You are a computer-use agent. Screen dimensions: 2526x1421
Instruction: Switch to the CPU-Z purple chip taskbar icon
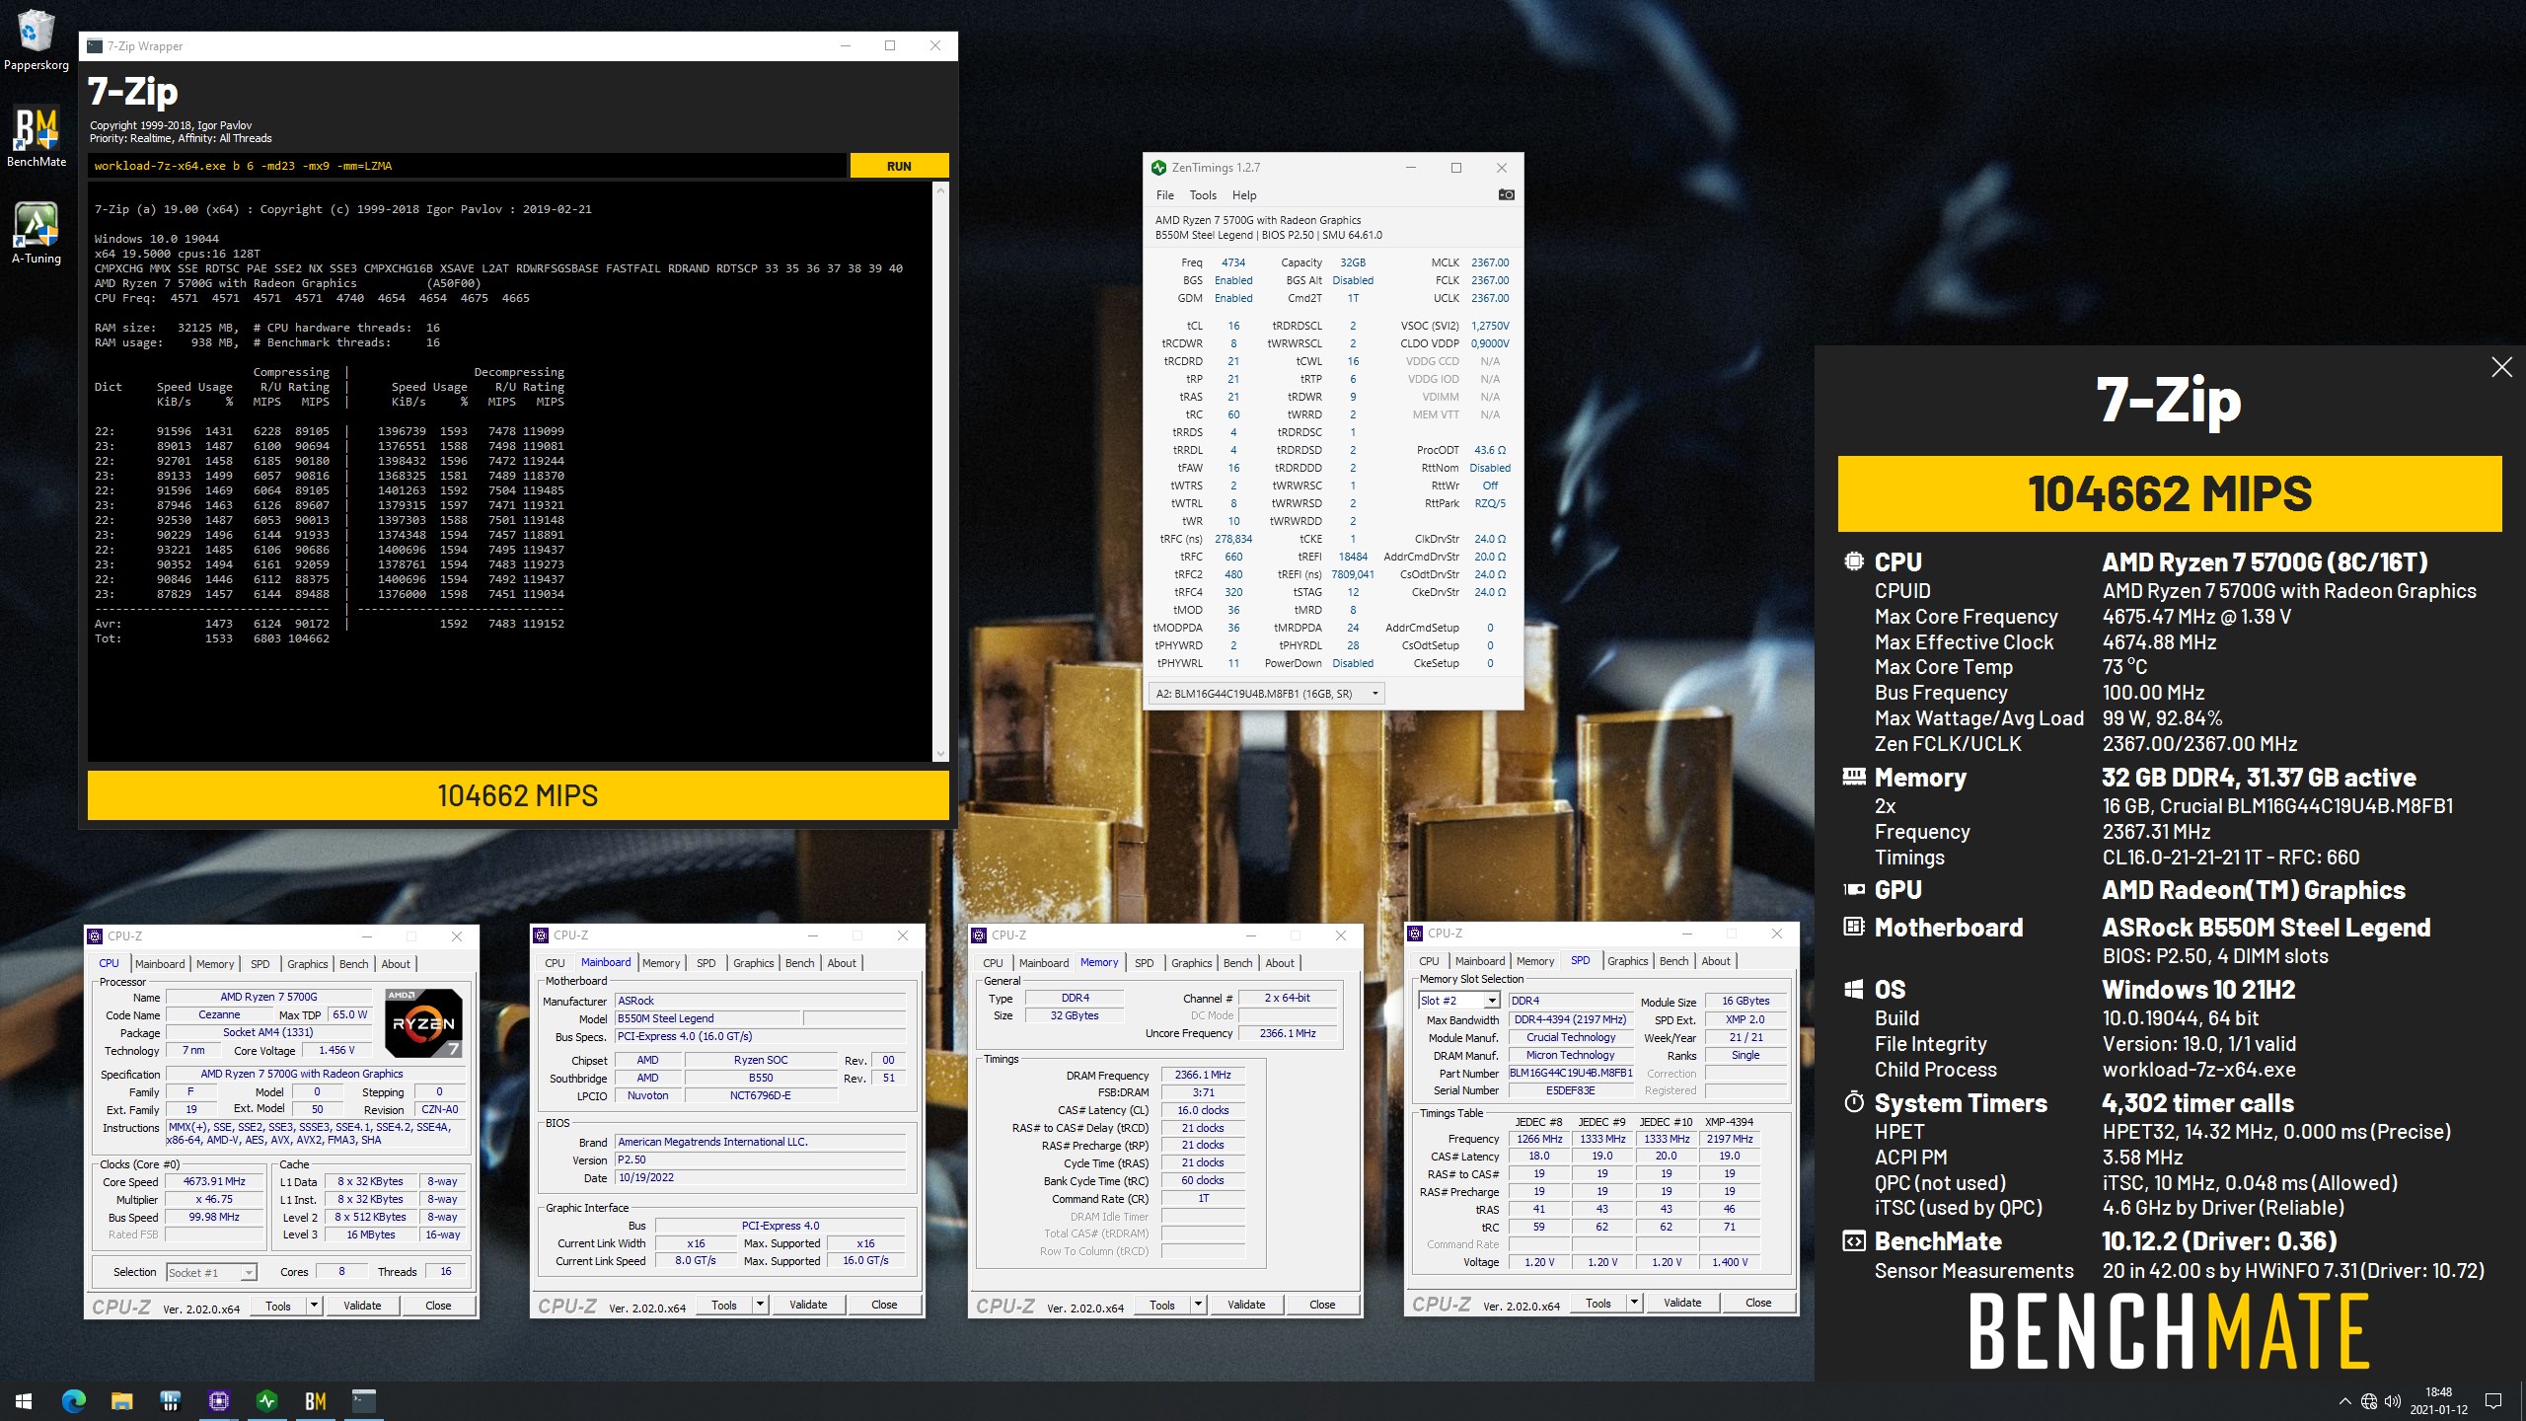coord(218,1400)
